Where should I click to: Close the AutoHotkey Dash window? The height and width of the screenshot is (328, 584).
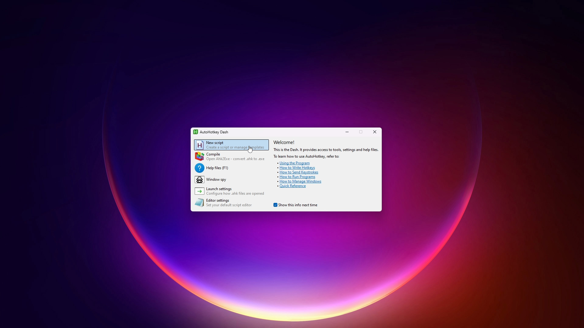[375, 132]
